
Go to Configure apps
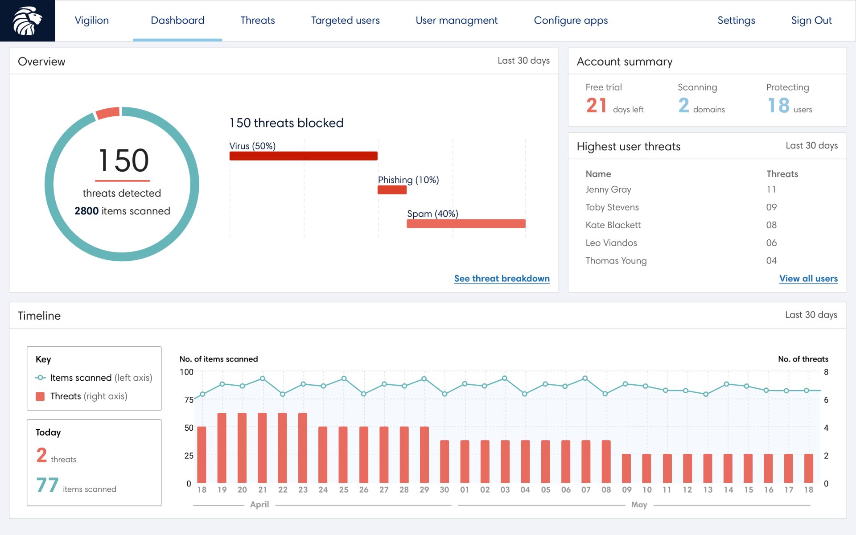(x=570, y=21)
